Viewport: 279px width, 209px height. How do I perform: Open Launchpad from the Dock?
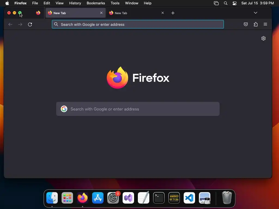coord(67,198)
